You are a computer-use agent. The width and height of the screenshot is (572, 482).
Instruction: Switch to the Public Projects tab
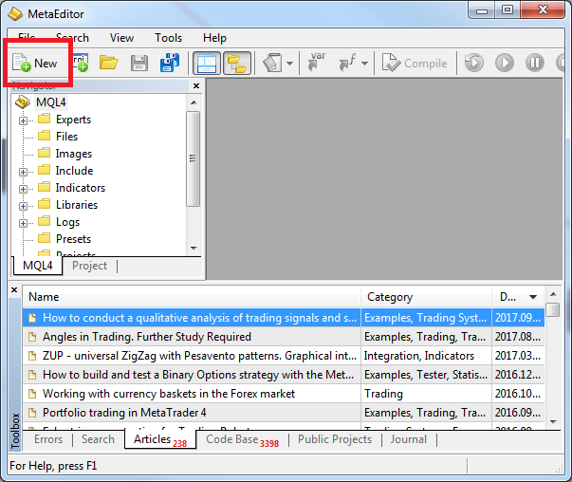pyautogui.click(x=335, y=439)
